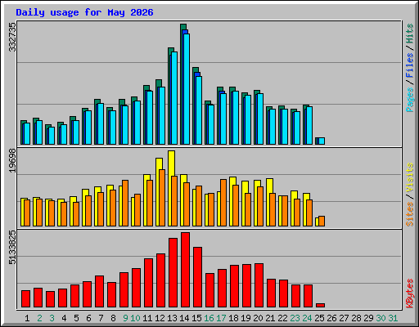Click day 22 on the x-axis
419x327 pixels.
coord(282,318)
